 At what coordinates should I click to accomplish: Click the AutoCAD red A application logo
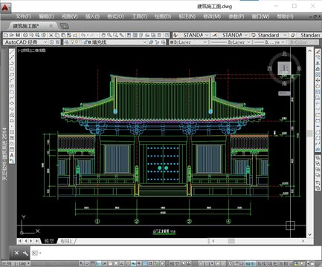pyautogui.click(x=5, y=7)
